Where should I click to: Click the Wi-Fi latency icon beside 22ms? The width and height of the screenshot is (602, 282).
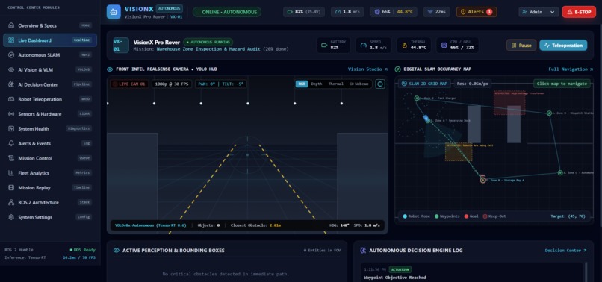point(431,12)
